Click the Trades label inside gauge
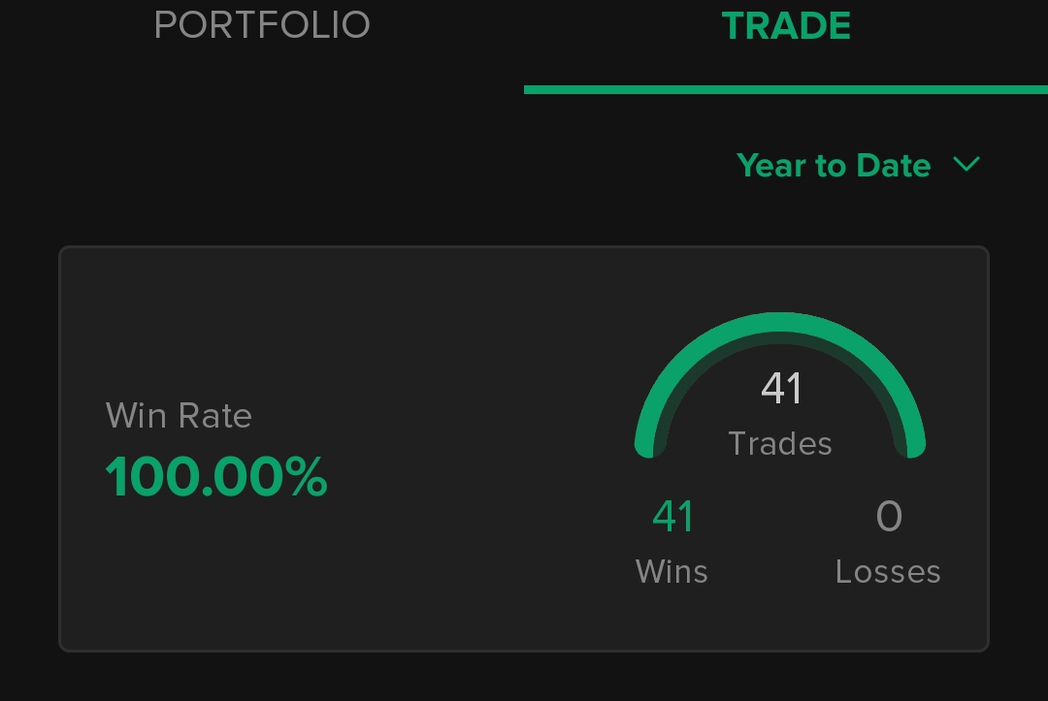The image size is (1048, 701). click(780, 444)
